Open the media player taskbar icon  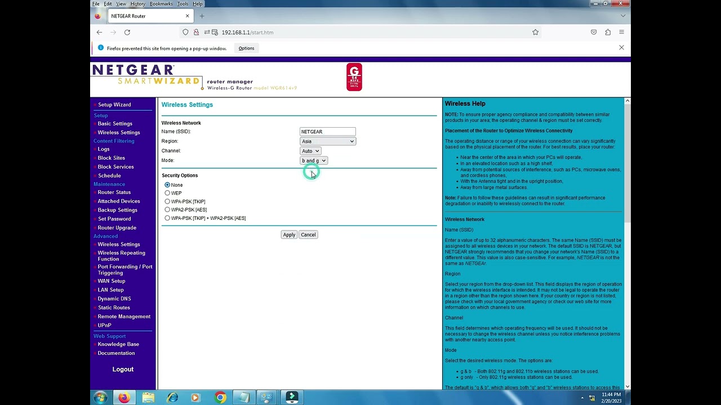point(195,398)
